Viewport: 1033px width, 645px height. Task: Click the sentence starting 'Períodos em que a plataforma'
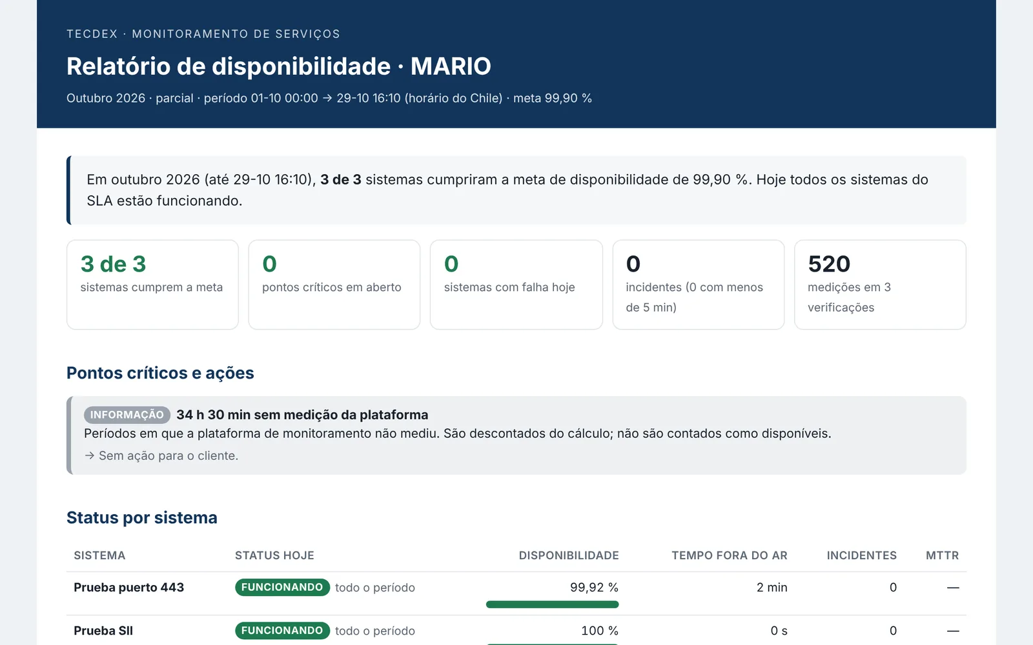click(458, 433)
